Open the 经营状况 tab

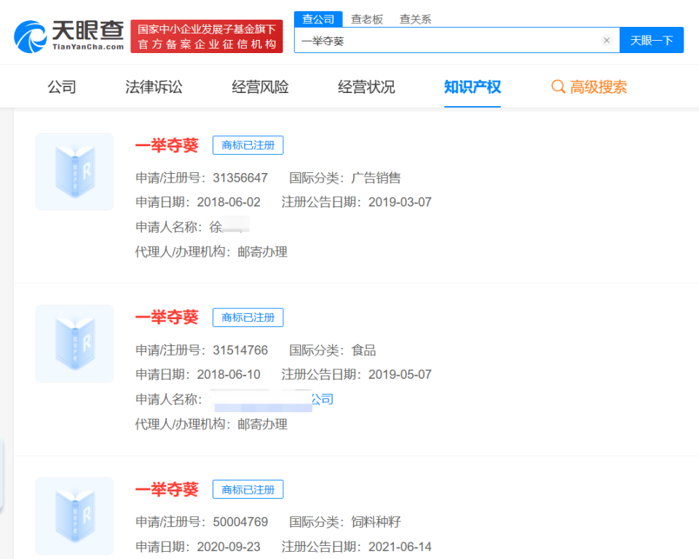coord(366,87)
